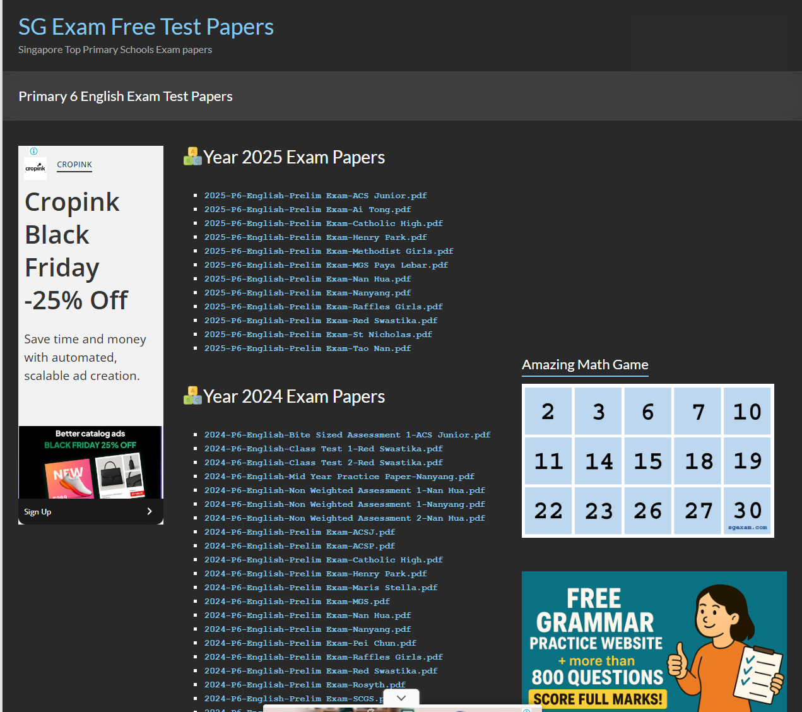Open 2025 Prelim Exam Raffles Girls pdf
Viewport: 802px width, 712px height.
pyautogui.click(x=323, y=307)
